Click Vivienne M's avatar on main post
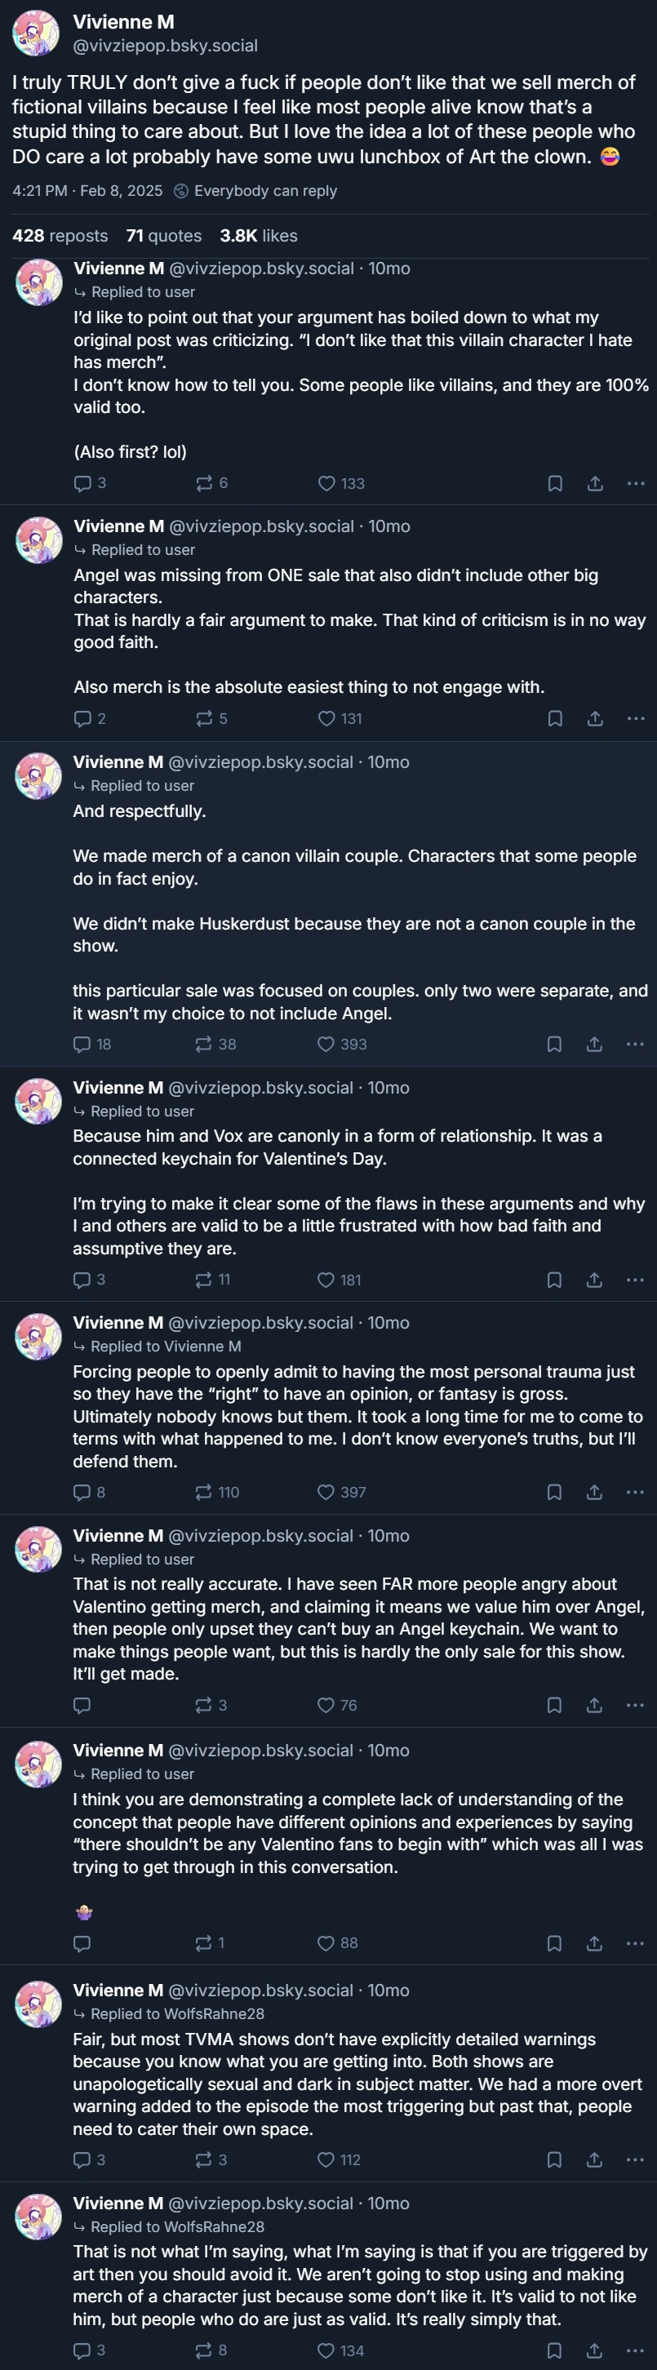Screen dimensions: 657x2370 [36, 33]
